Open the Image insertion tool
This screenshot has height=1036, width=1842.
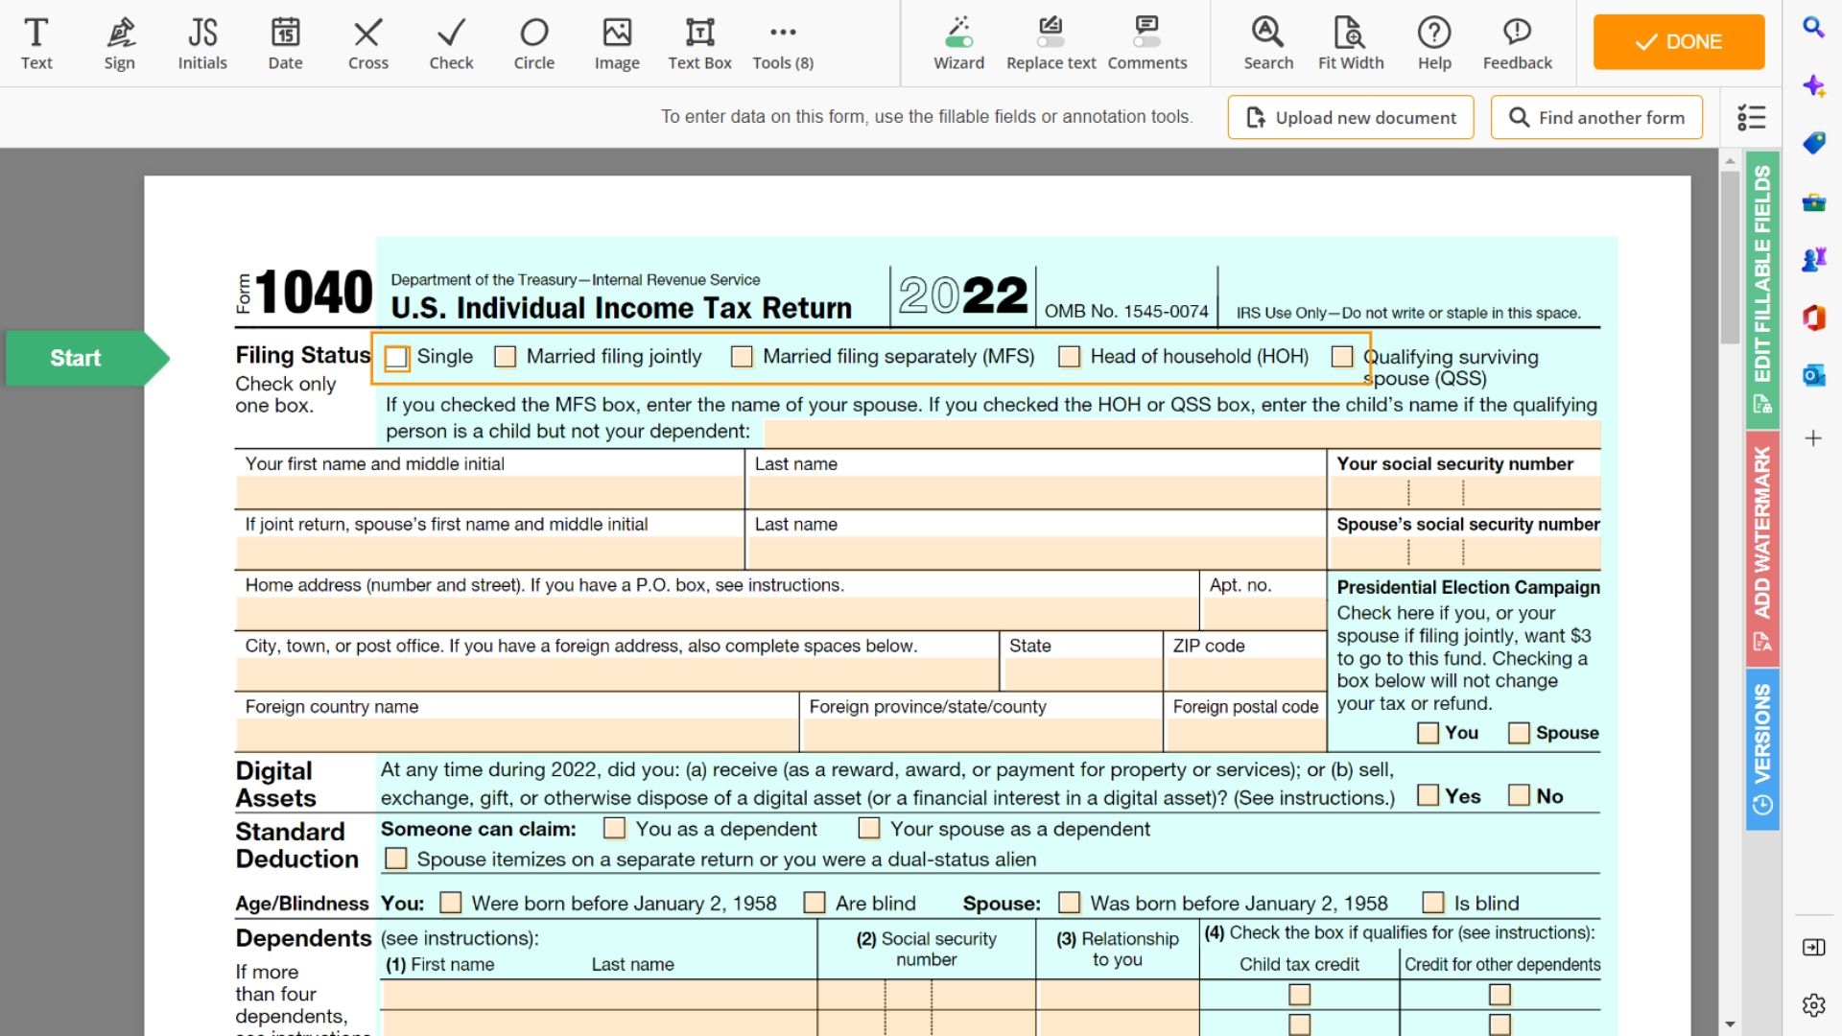(617, 42)
